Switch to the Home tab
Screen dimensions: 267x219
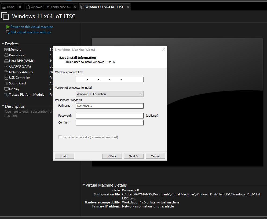tap(10, 7)
